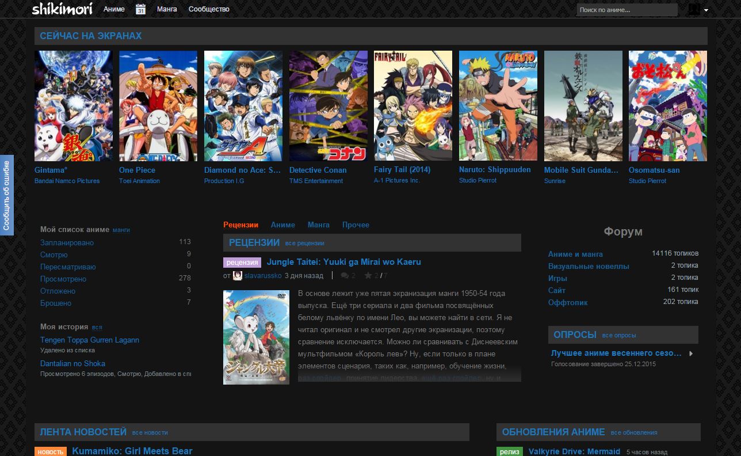The width and height of the screenshot is (741, 456).
Task: Click the все рецензии link
Action: click(x=306, y=243)
